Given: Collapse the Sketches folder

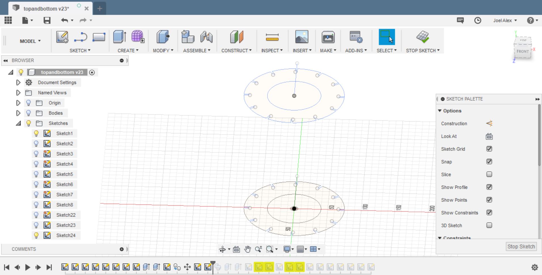Looking at the screenshot, I should (18, 123).
